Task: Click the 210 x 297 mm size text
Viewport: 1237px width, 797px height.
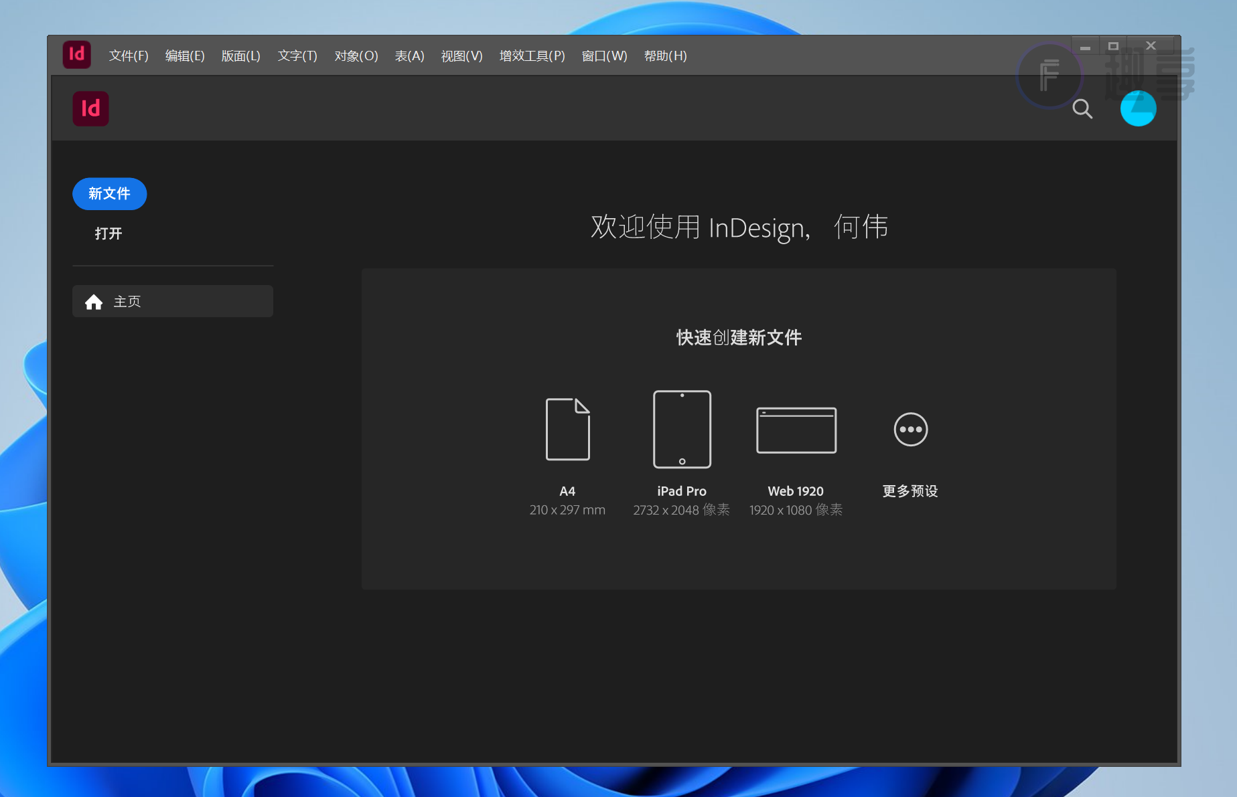Action: click(567, 510)
